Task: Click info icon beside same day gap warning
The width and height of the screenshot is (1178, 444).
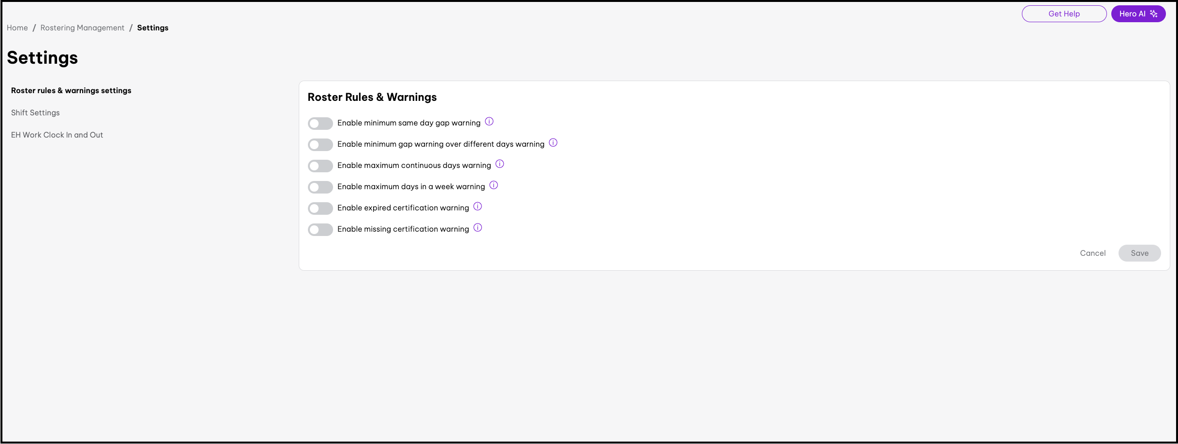Action: [x=489, y=122]
